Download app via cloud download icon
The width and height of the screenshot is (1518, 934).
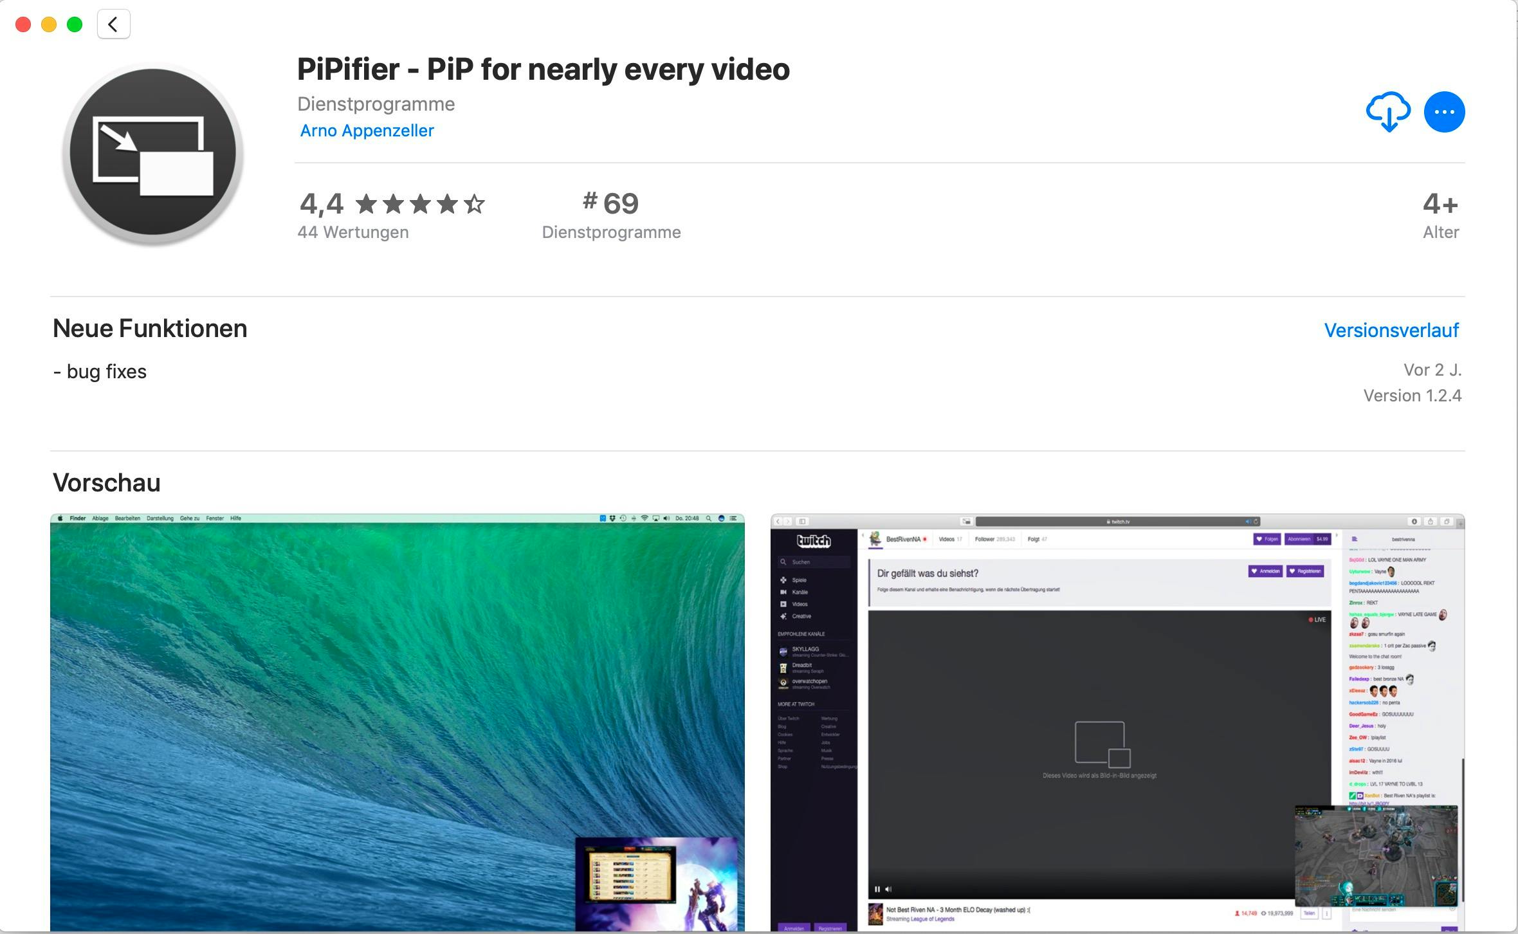coord(1388,112)
